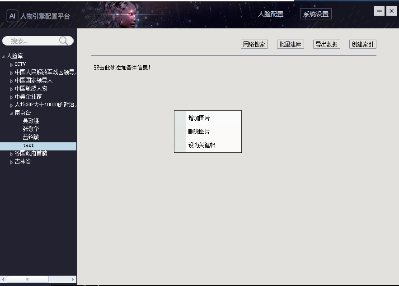
Task: Expand the 吉林省 node arrow
Action: point(11,162)
